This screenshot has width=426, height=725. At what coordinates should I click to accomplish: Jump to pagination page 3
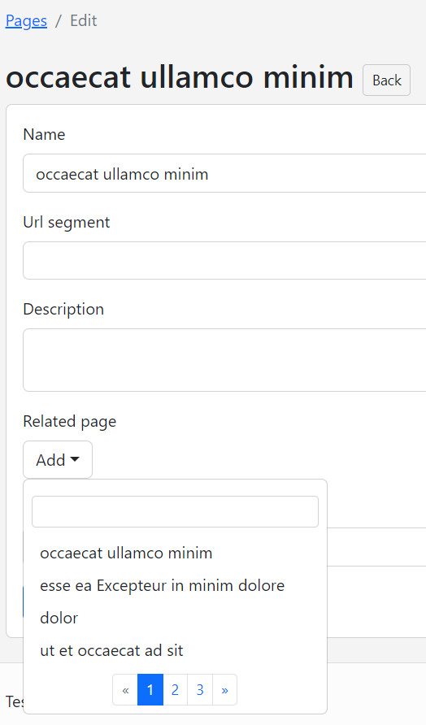[200, 690]
